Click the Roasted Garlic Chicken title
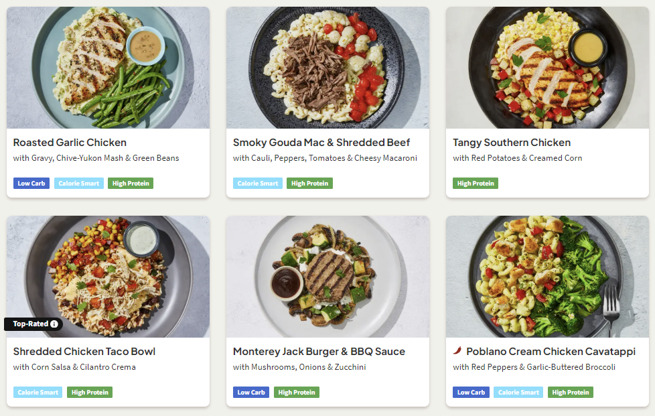The height and width of the screenshot is (416, 655). pos(70,142)
